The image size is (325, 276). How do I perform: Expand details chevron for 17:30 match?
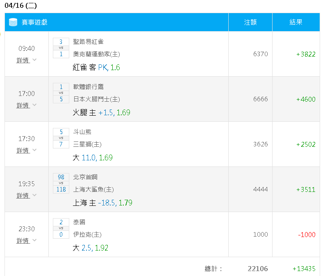point(34,150)
